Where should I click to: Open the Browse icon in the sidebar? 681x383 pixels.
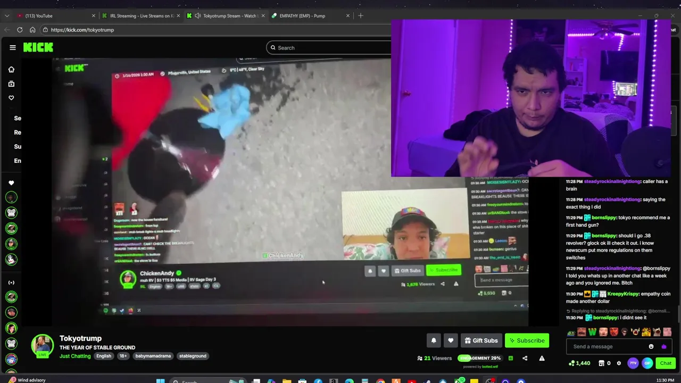pos(11,84)
